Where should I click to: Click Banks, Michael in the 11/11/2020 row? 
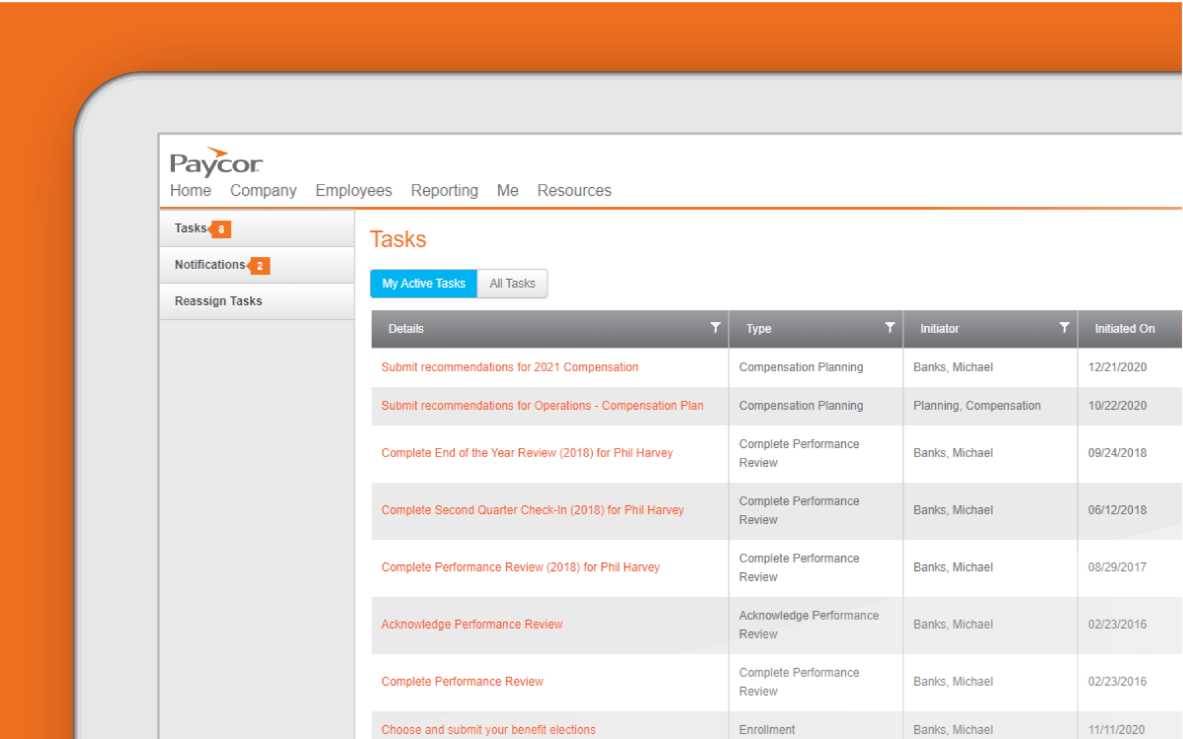coord(953,729)
